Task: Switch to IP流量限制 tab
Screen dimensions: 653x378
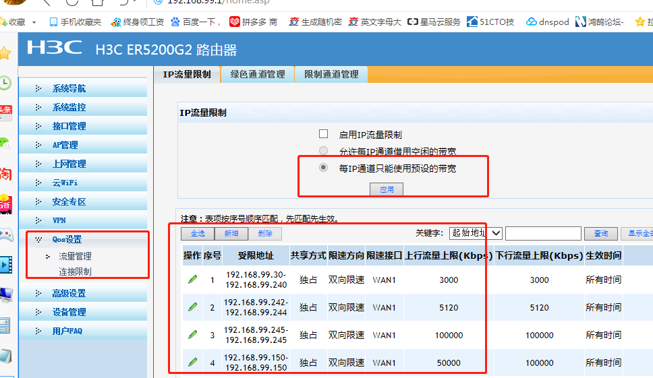Action: 187,74
